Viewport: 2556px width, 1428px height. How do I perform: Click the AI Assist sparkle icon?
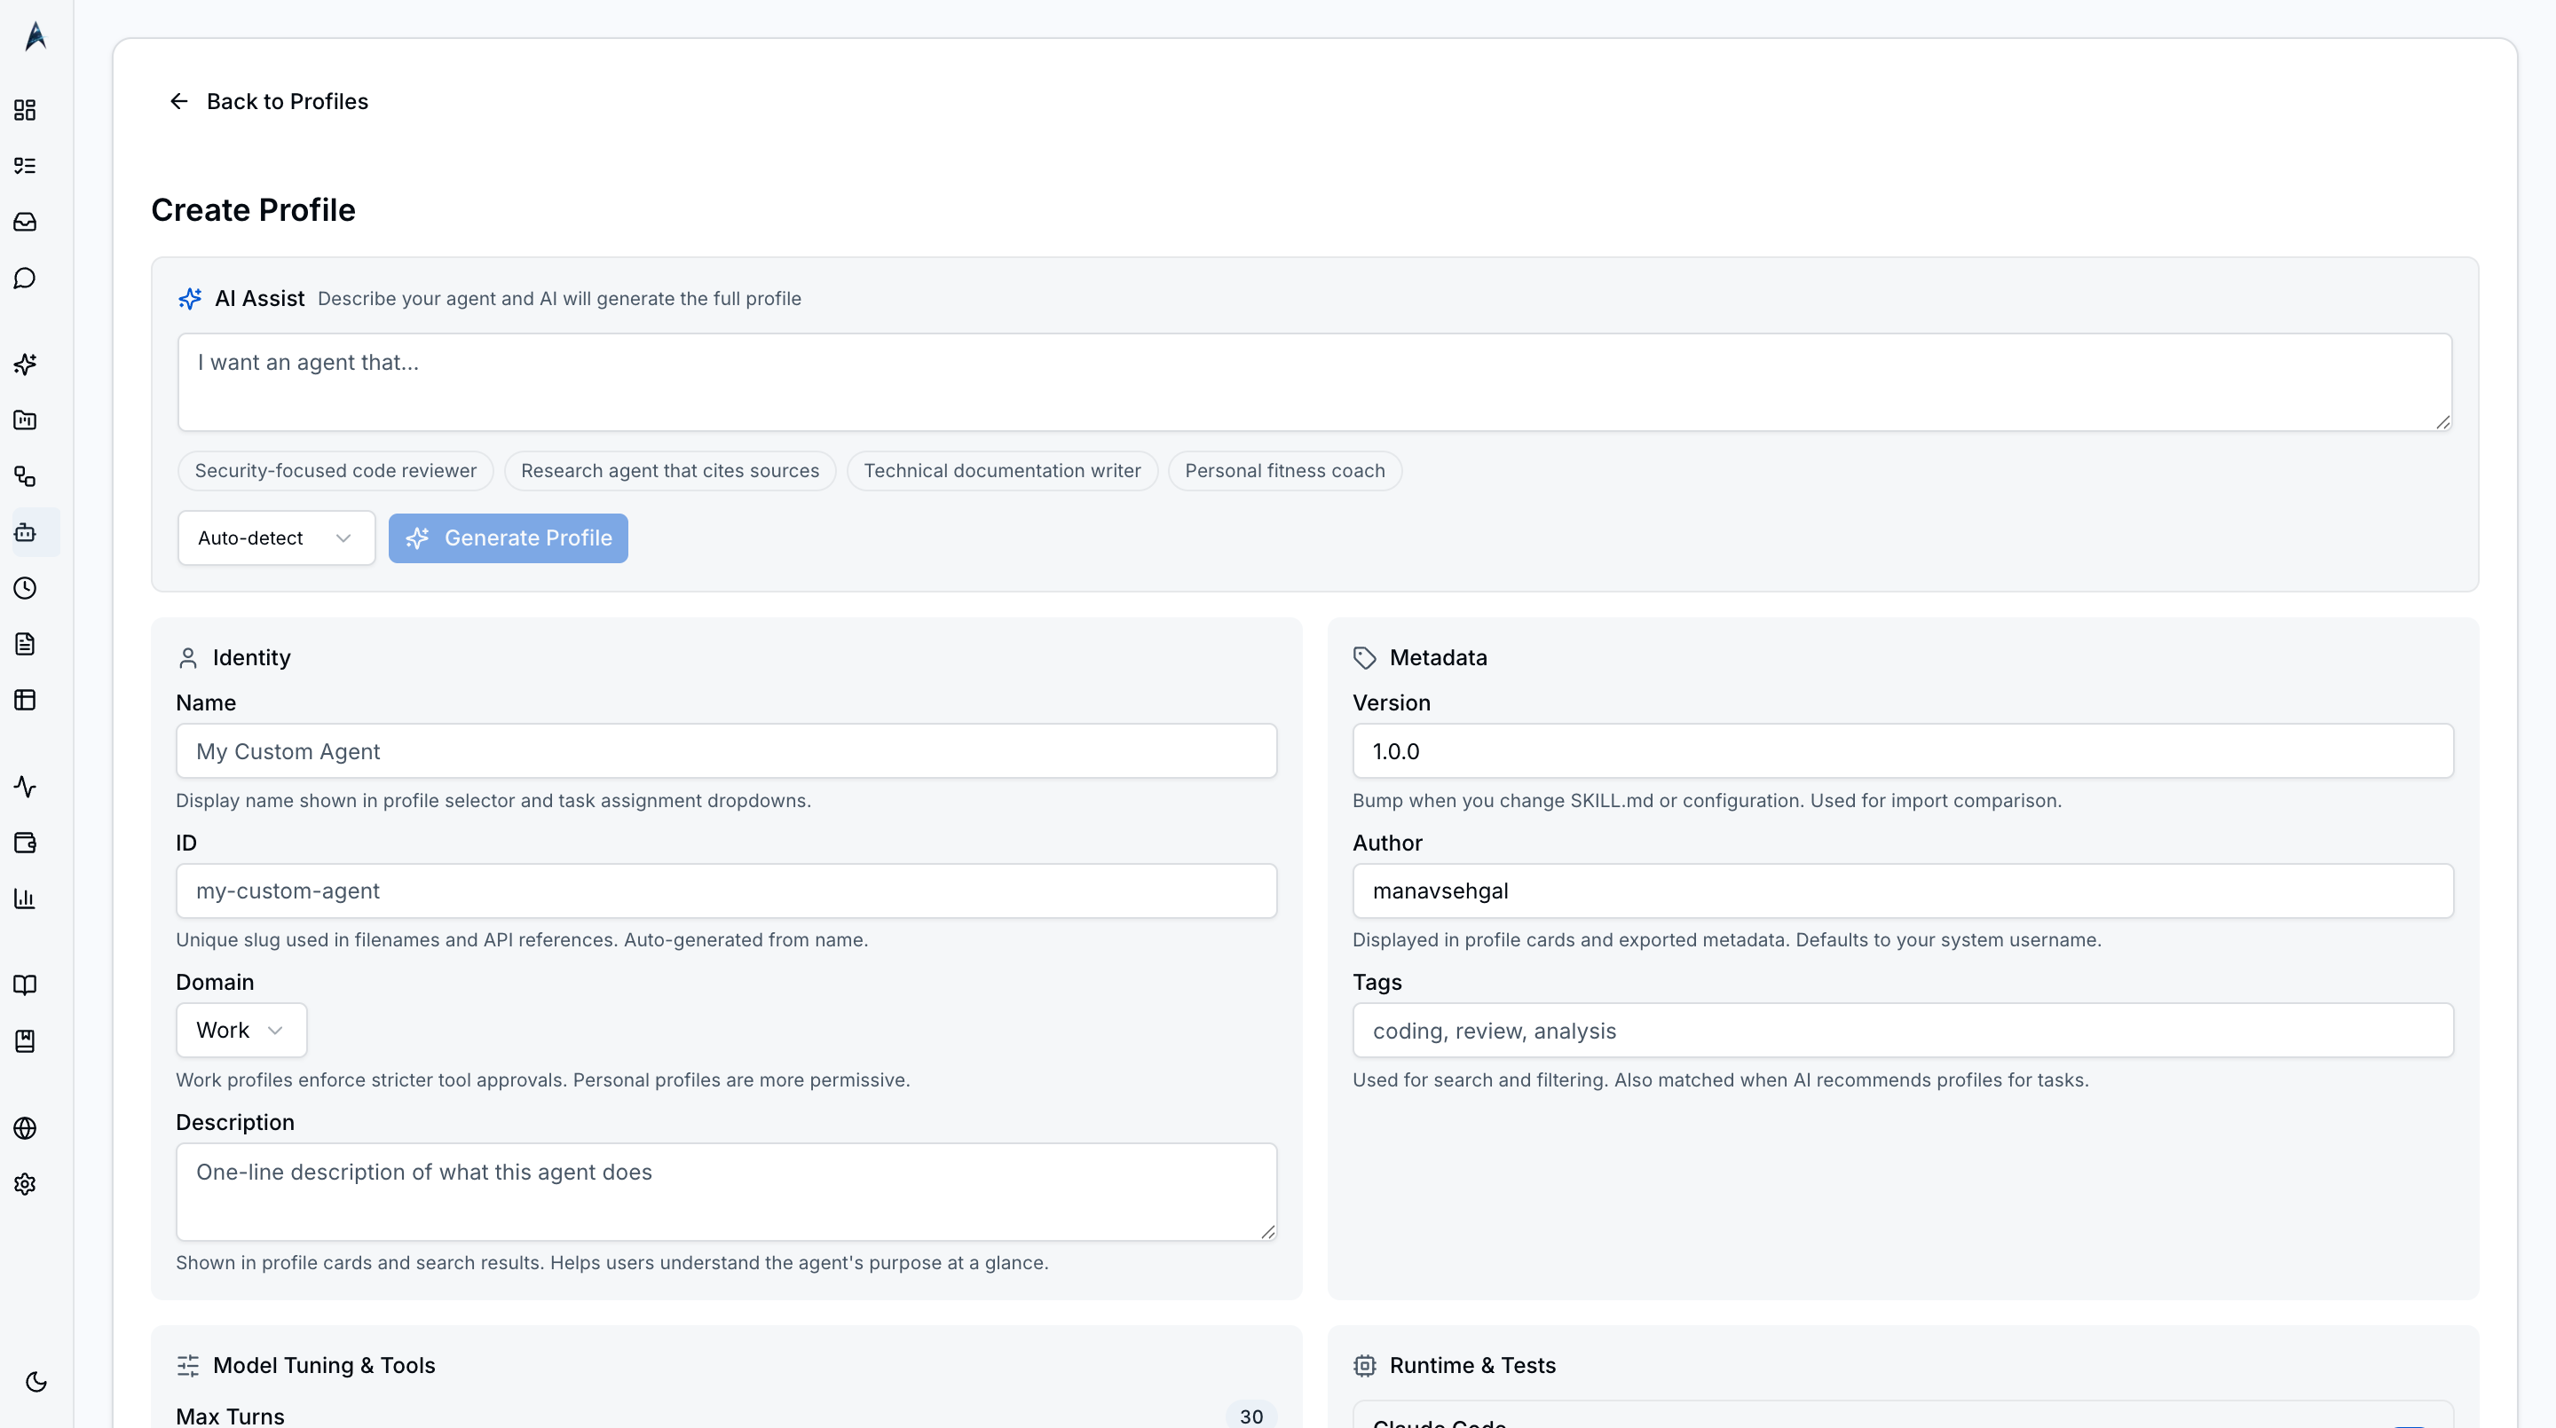click(x=190, y=299)
